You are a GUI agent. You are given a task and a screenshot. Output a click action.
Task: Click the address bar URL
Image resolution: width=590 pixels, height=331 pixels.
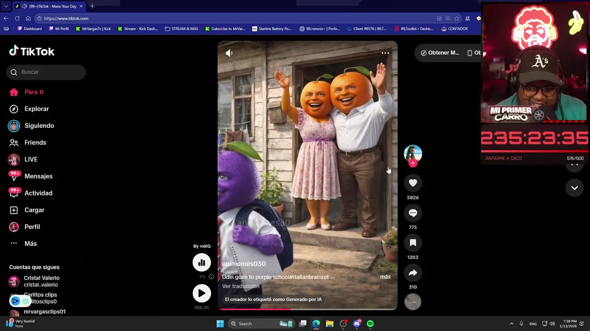66,18
